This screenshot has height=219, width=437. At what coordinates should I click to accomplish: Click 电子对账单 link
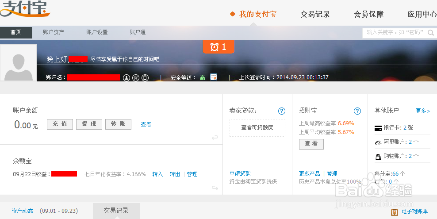(x=415, y=211)
